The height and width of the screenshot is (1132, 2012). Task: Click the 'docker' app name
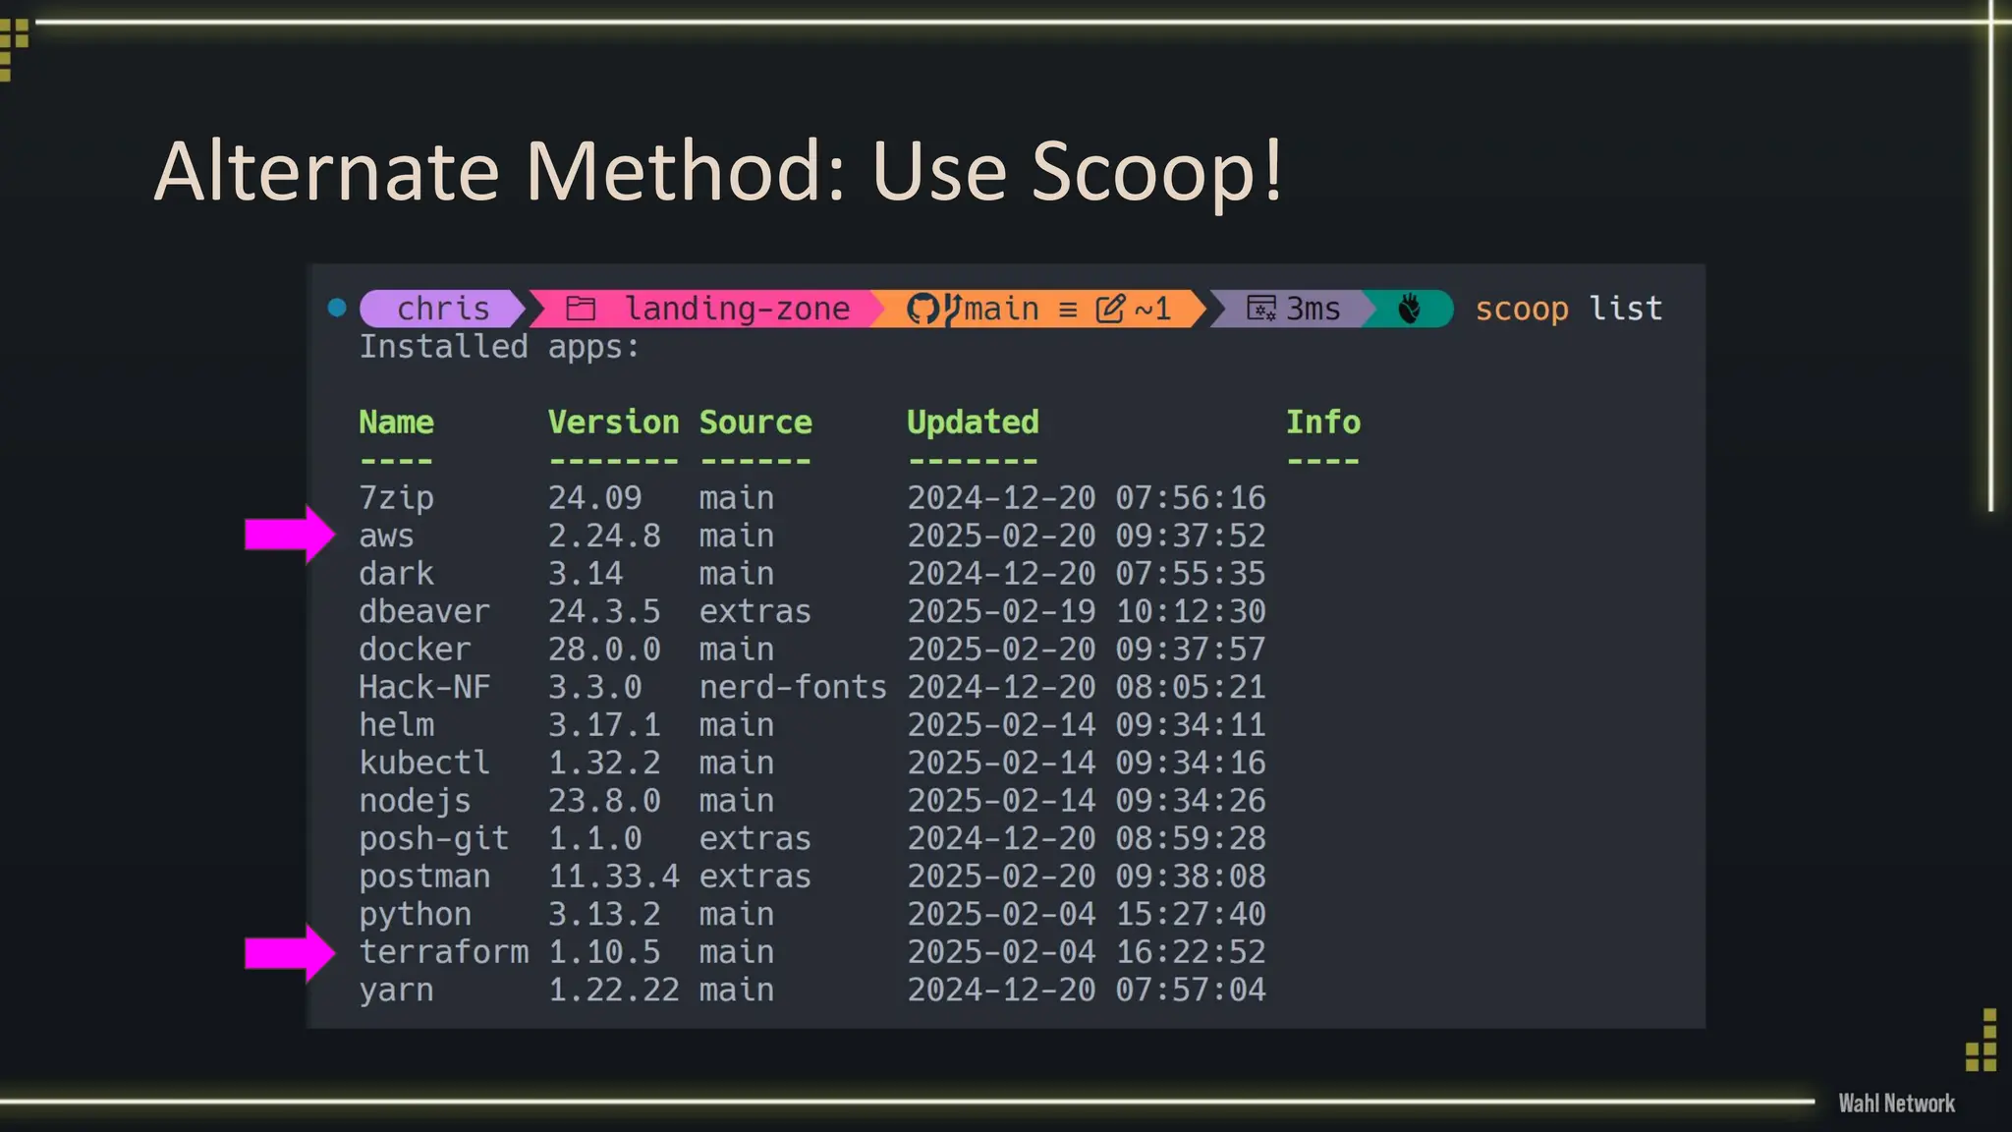pyautogui.click(x=415, y=649)
